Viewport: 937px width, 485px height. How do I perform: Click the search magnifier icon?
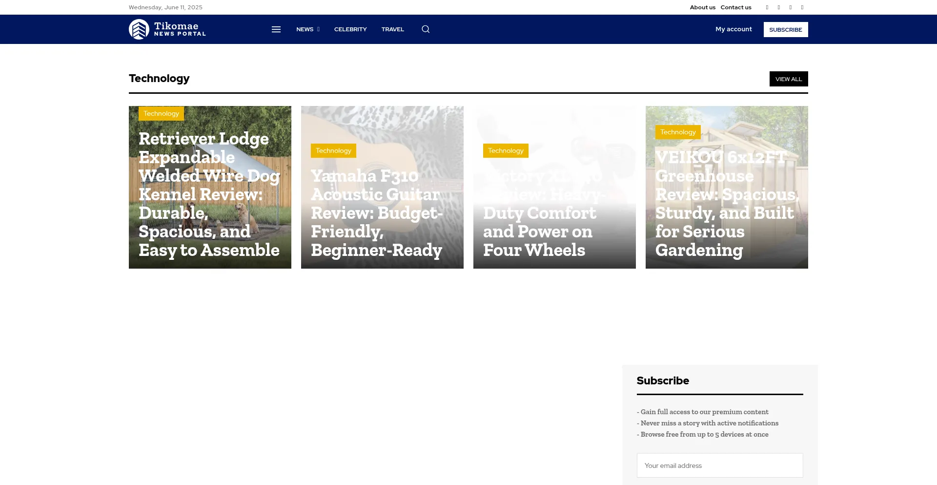426,29
